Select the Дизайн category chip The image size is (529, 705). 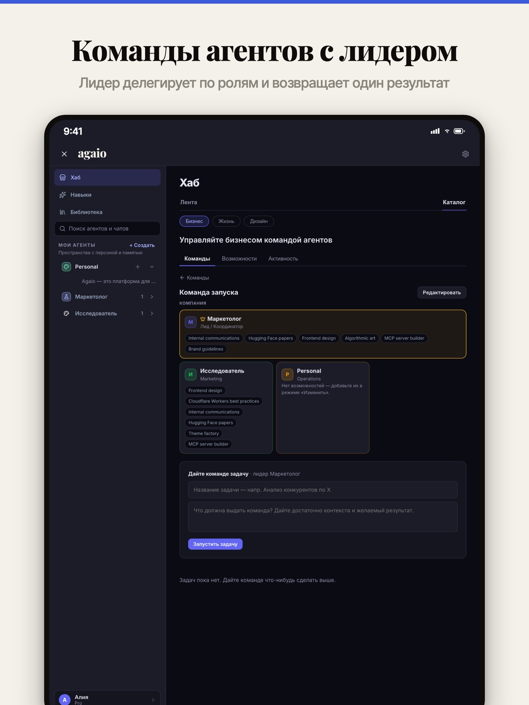(259, 221)
